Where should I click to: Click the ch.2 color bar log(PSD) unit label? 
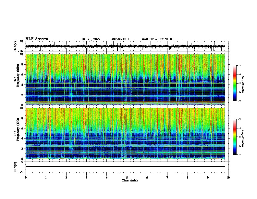[x=243, y=138]
